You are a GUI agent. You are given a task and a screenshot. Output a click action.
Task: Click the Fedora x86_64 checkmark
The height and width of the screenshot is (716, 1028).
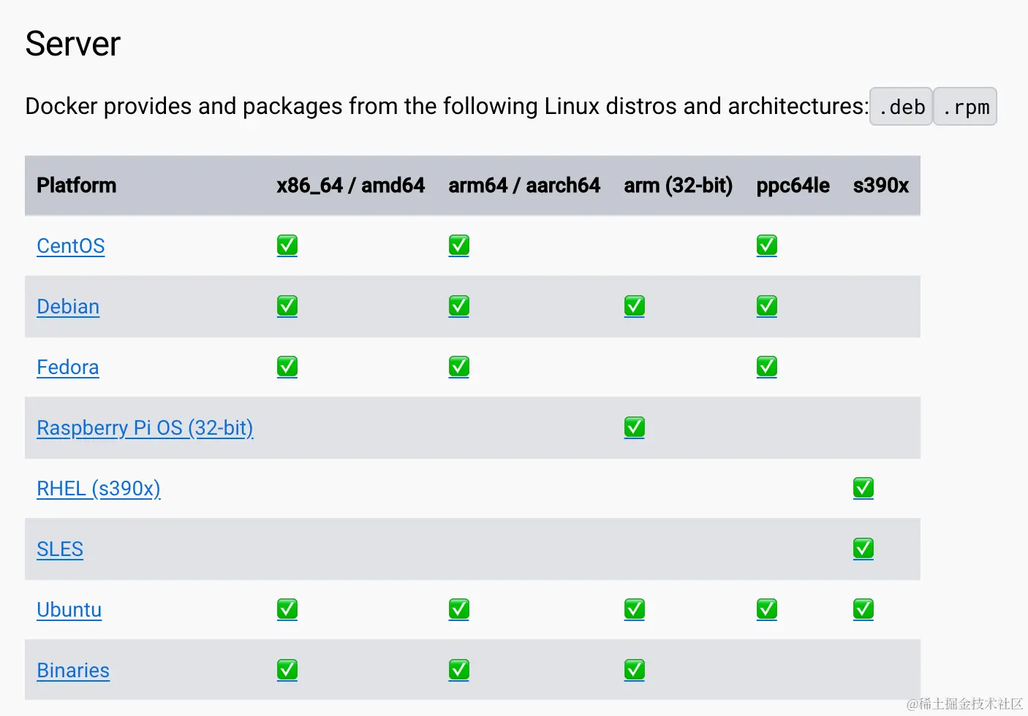coord(287,367)
